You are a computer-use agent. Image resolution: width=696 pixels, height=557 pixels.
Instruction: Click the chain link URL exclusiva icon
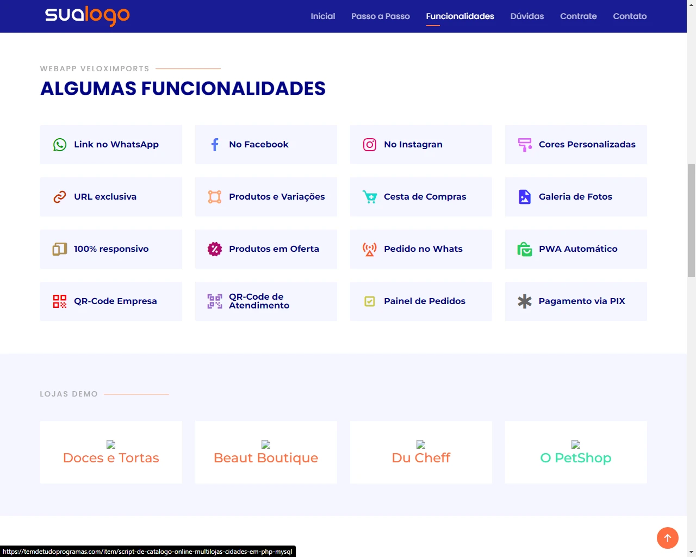[60, 197]
